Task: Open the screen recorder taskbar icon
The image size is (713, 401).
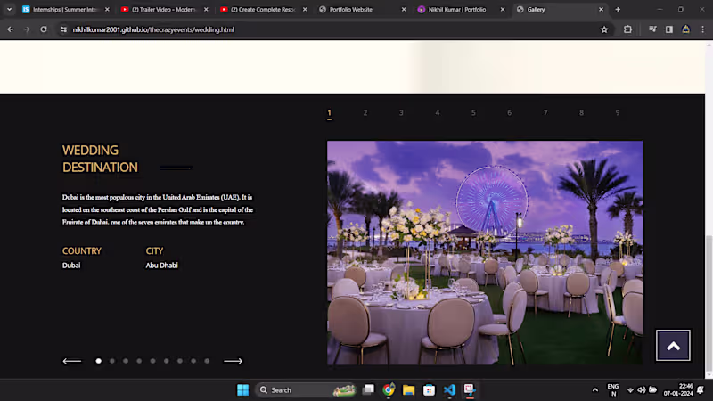Action: [470, 390]
